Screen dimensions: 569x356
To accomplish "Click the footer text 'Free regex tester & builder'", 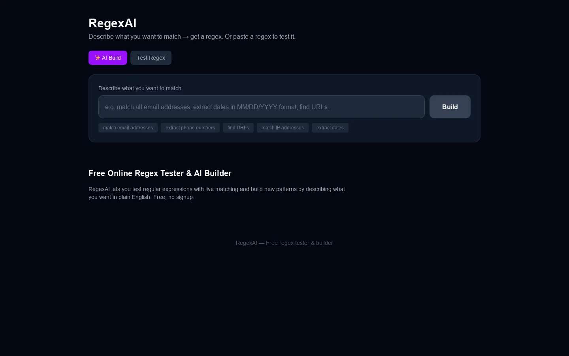I will coord(300,243).
